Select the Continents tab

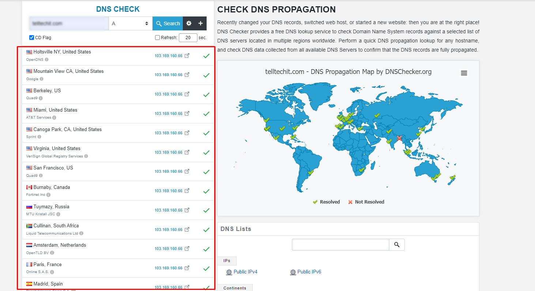pyautogui.click(x=235, y=288)
